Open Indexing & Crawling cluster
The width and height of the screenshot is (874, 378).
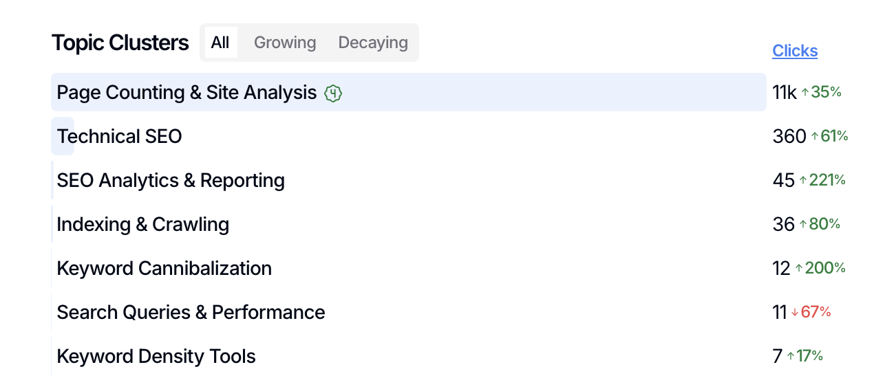[143, 225]
